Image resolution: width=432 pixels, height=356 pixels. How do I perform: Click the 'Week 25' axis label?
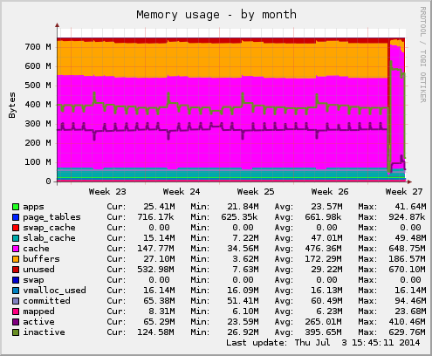[x=256, y=192]
